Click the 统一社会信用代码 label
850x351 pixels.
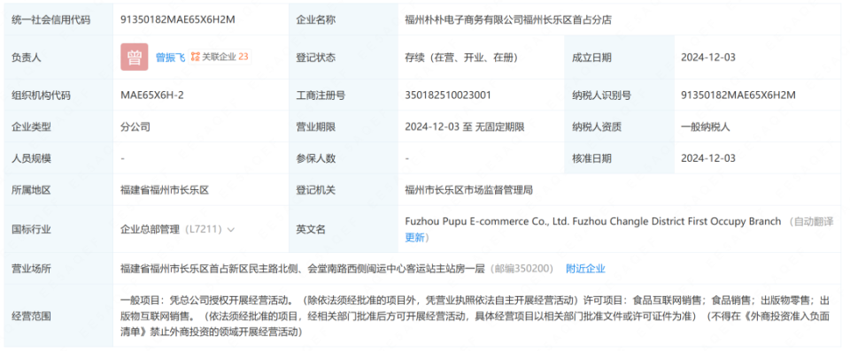(51, 19)
